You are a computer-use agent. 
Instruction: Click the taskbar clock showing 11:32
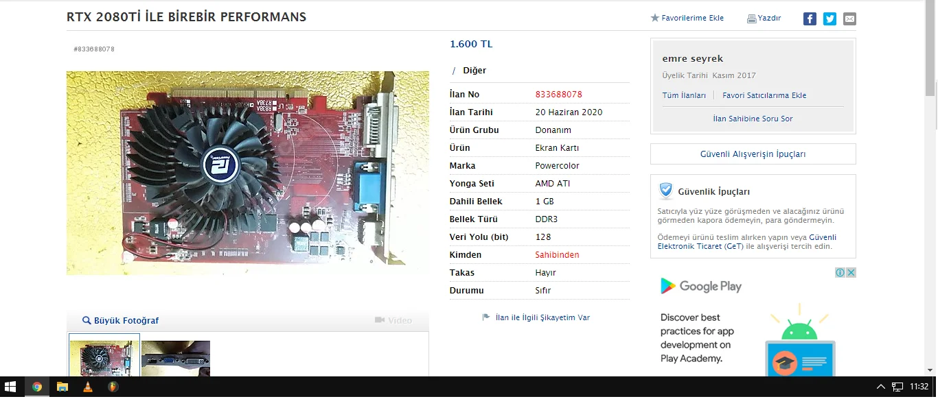pos(919,387)
